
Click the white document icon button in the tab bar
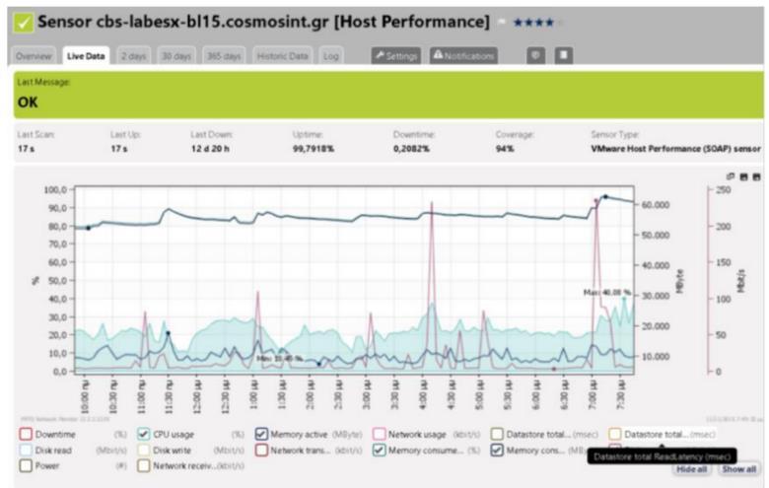[564, 55]
